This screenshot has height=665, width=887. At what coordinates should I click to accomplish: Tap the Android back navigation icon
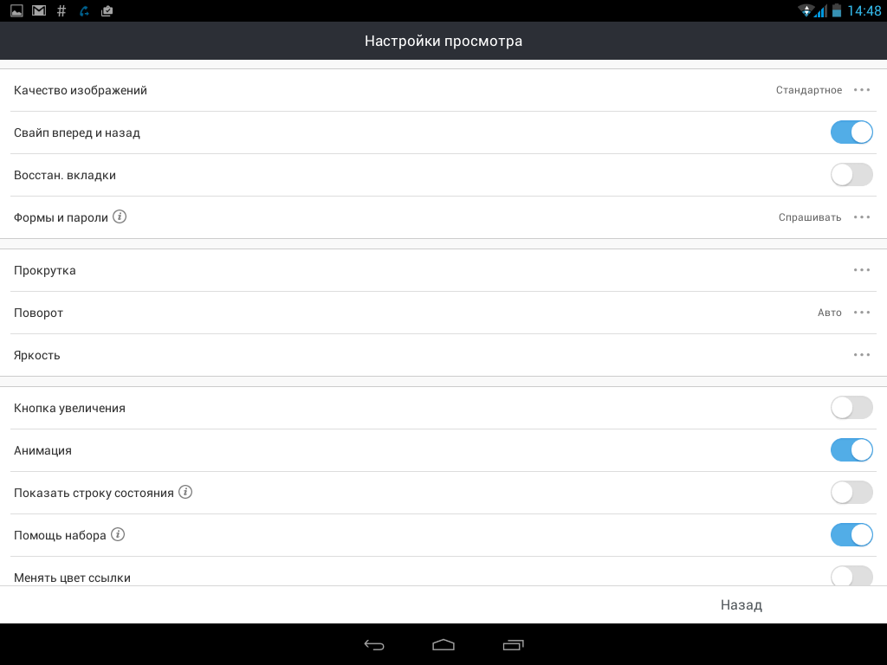click(x=374, y=644)
